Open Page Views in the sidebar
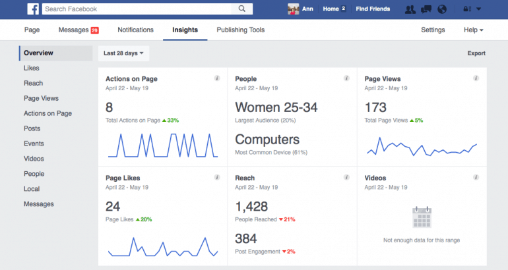The width and height of the screenshot is (508, 270). [41, 98]
